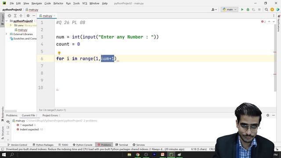Open the VCS menu
Viewport: 281px width, 158px height.
click(x=85, y=3)
